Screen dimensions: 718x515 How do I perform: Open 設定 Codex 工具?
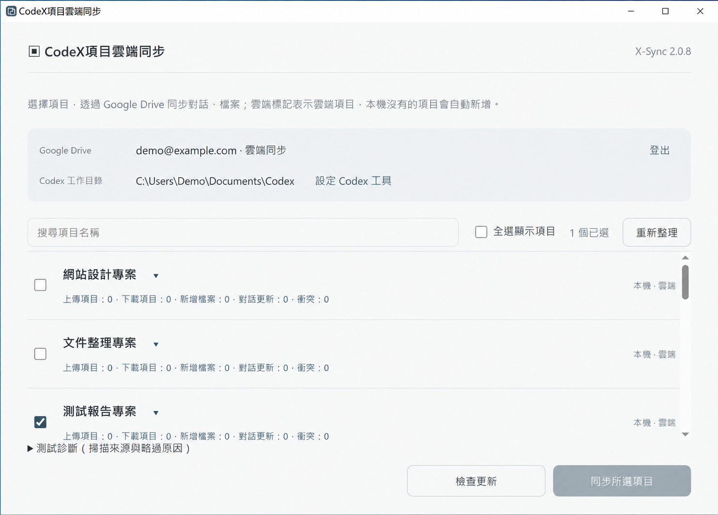pyautogui.click(x=353, y=181)
